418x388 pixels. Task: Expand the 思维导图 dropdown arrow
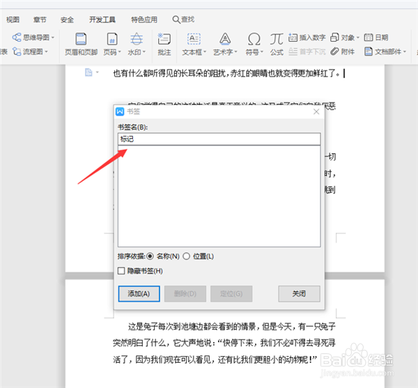click(52, 38)
